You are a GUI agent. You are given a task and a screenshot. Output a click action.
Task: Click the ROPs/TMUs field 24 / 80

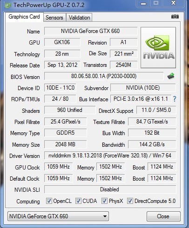click(60, 99)
